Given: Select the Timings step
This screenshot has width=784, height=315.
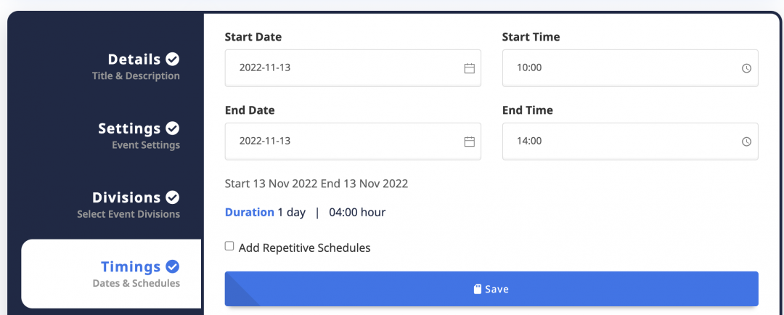Looking at the screenshot, I should point(111,274).
